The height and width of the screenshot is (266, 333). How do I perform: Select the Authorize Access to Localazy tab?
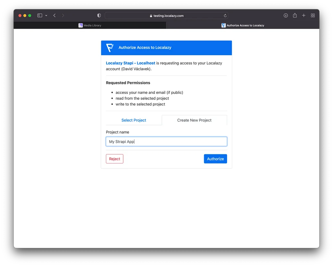tap(243, 25)
